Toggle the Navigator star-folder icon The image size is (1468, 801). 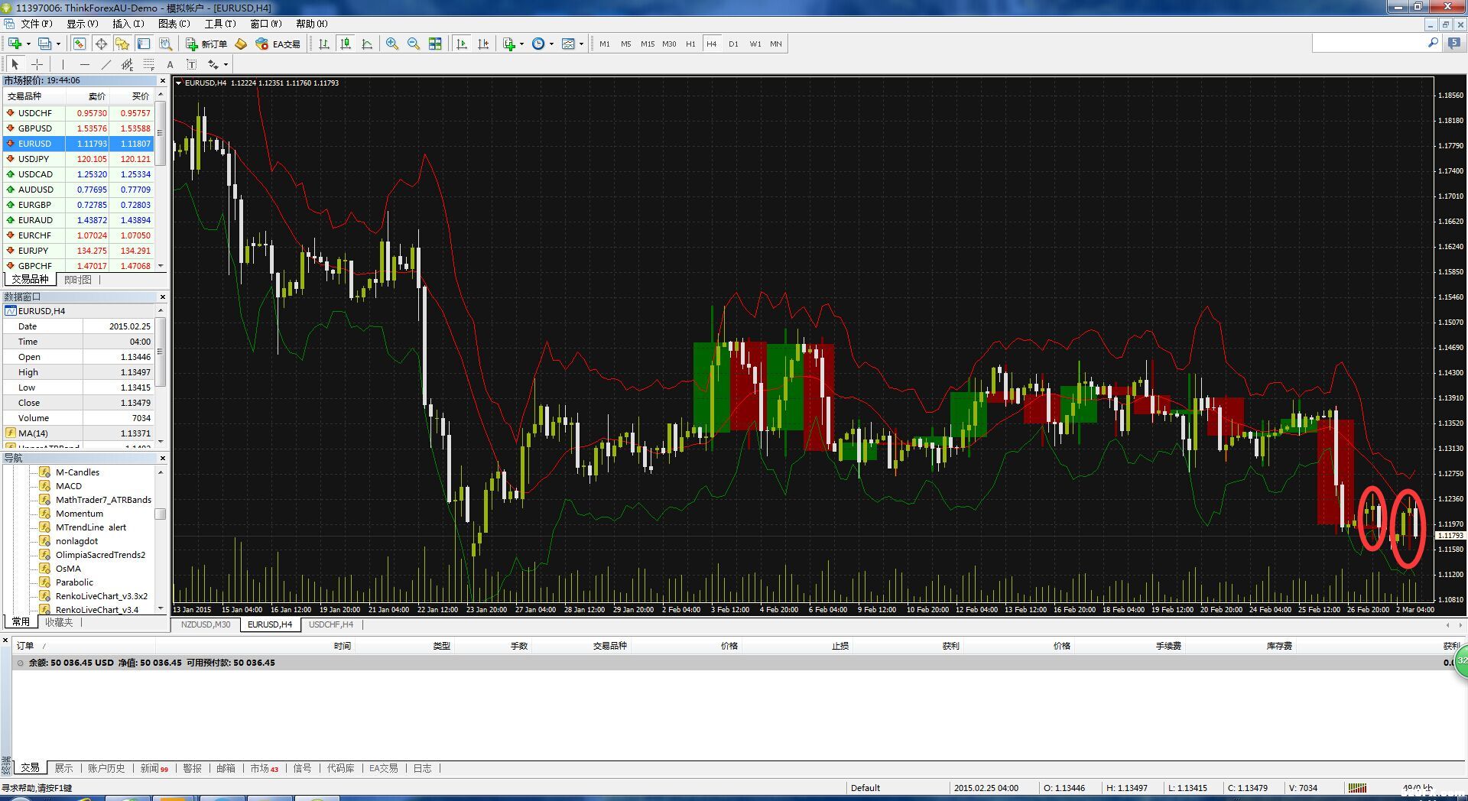(122, 44)
